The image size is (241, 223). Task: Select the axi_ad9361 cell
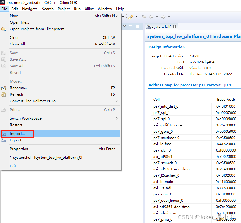(163, 157)
